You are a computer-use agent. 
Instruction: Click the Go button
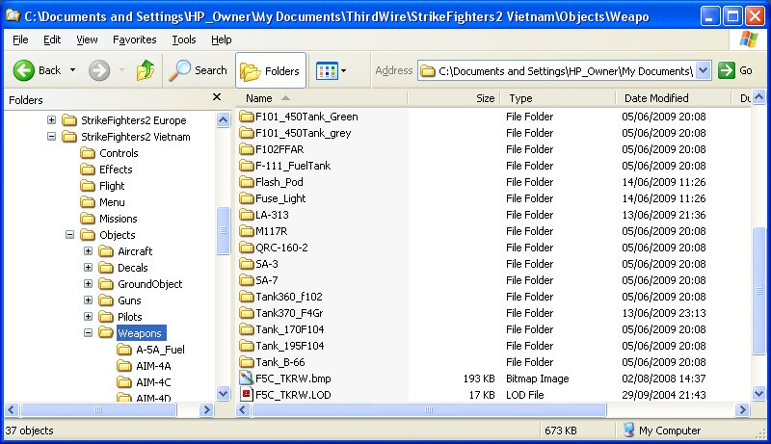click(x=735, y=70)
